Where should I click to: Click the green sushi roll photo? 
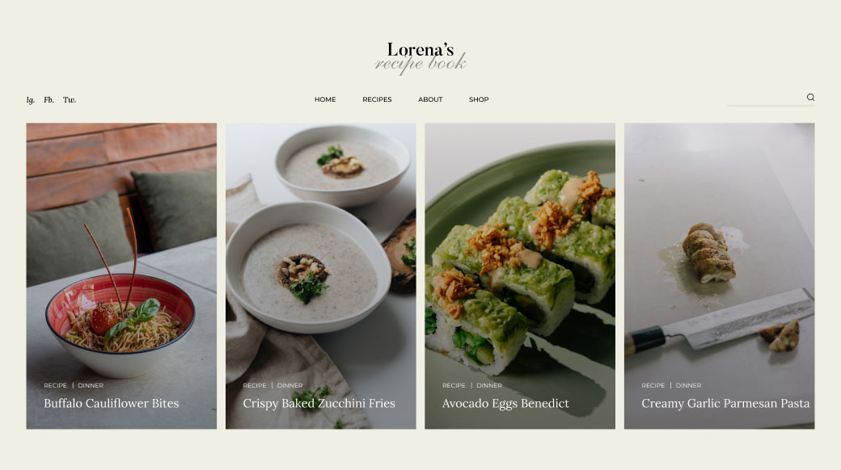point(520,252)
